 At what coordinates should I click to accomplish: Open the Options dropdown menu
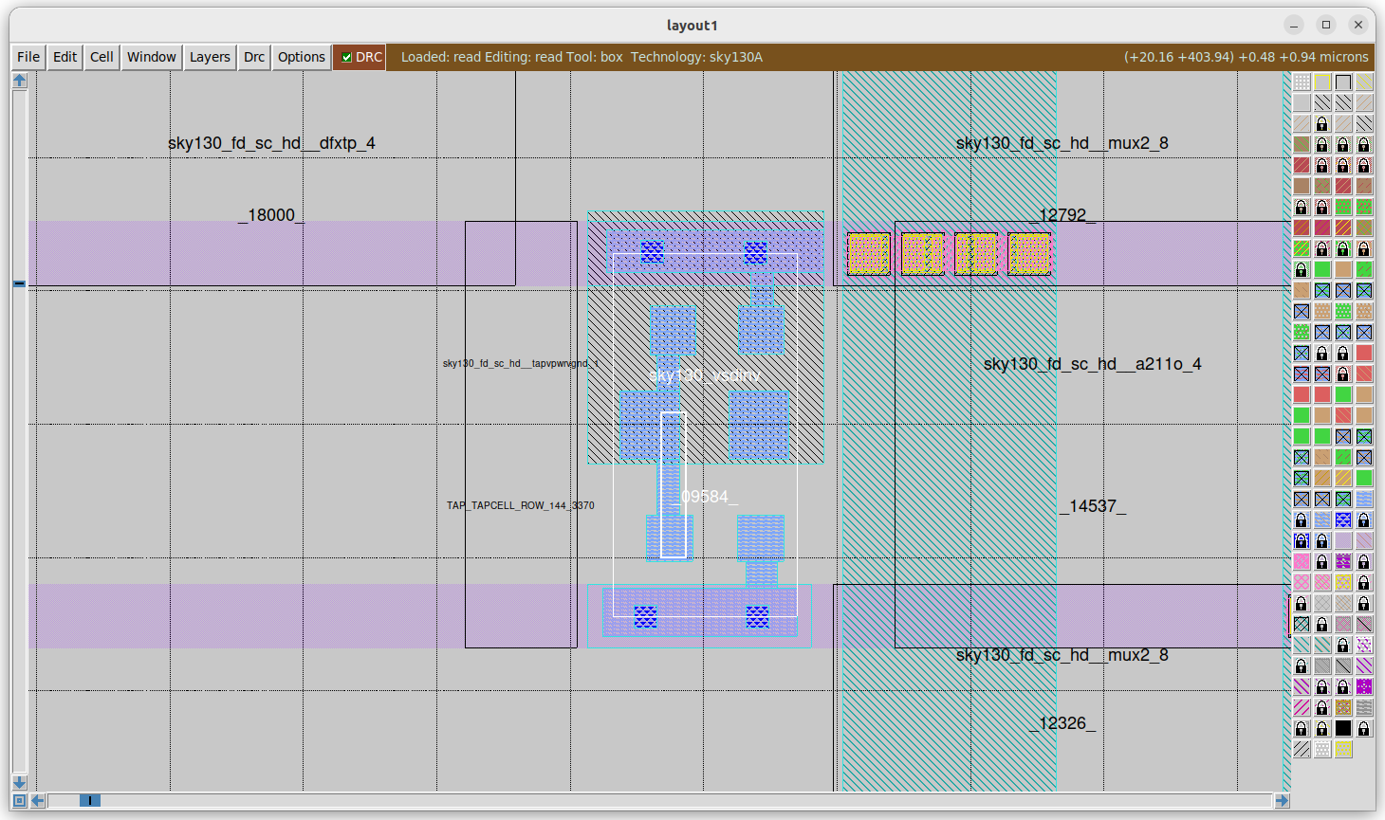pos(302,57)
